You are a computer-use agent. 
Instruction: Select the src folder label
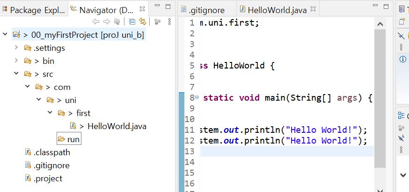click(48, 74)
